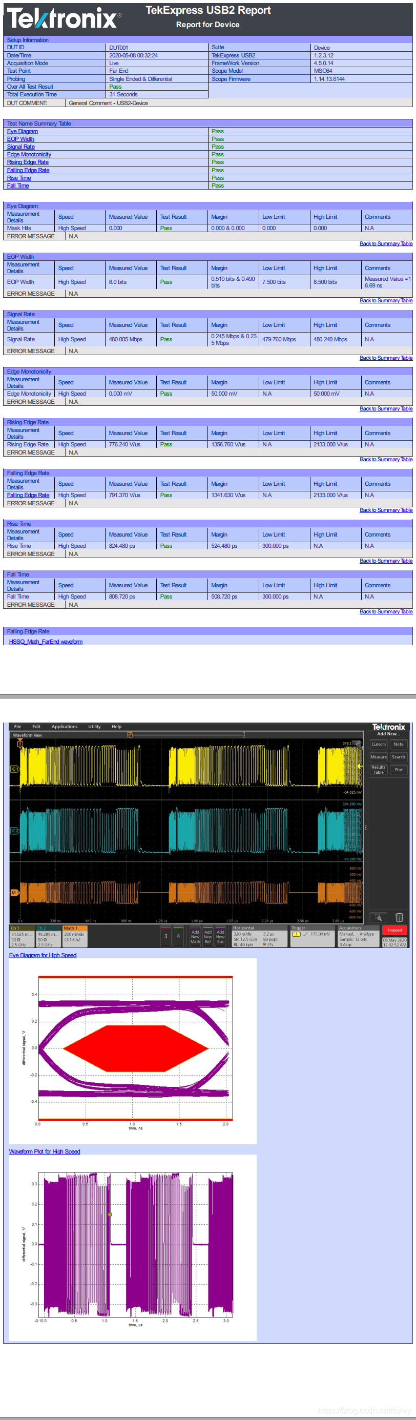This screenshot has width=416, height=1420.
Task: Open the Ch 2 settings badge
Action: [x=49, y=936]
